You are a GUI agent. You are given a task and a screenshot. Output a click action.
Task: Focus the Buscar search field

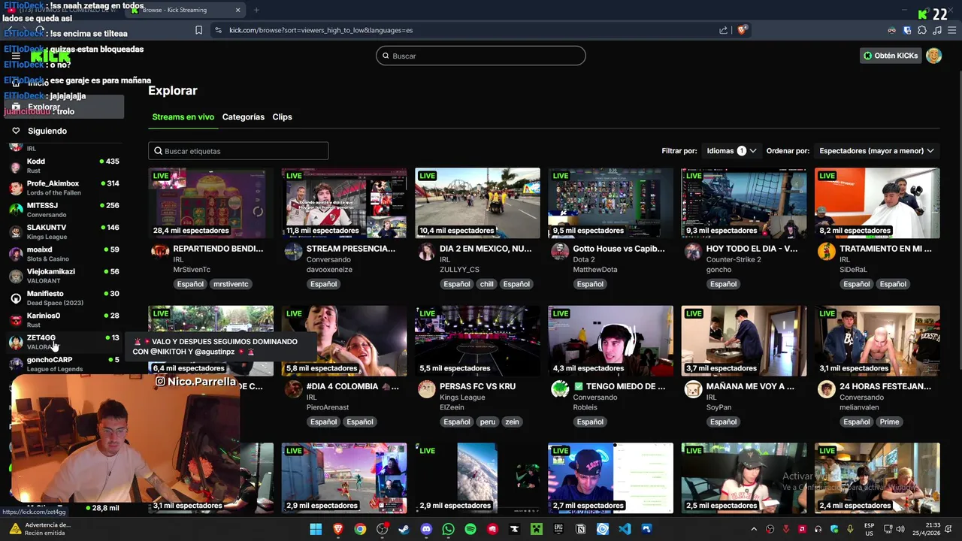pyautogui.click(x=481, y=56)
